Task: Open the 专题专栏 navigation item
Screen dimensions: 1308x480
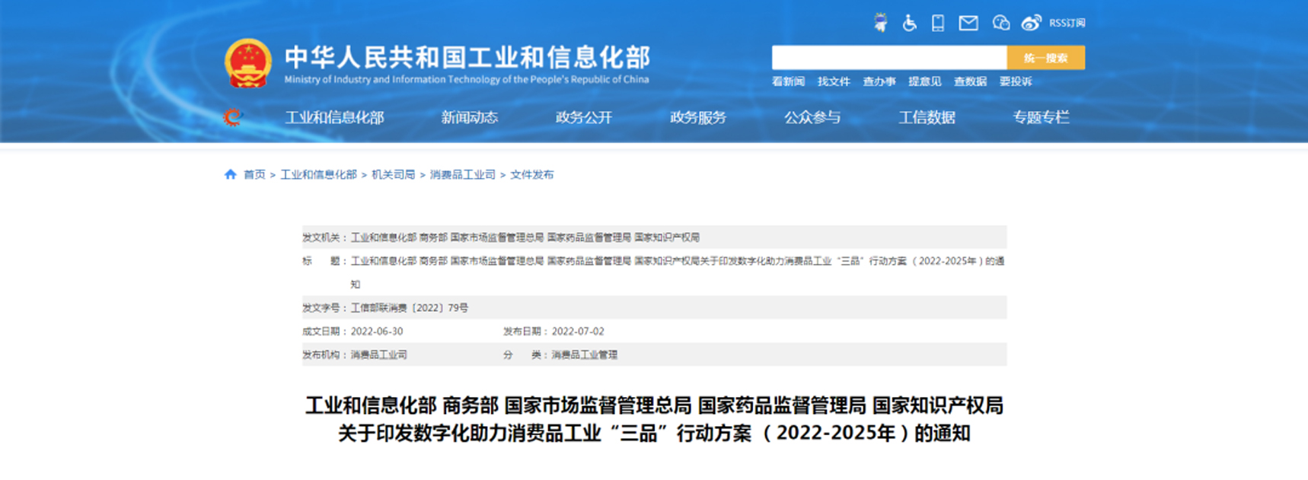Action: (x=1041, y=117)
